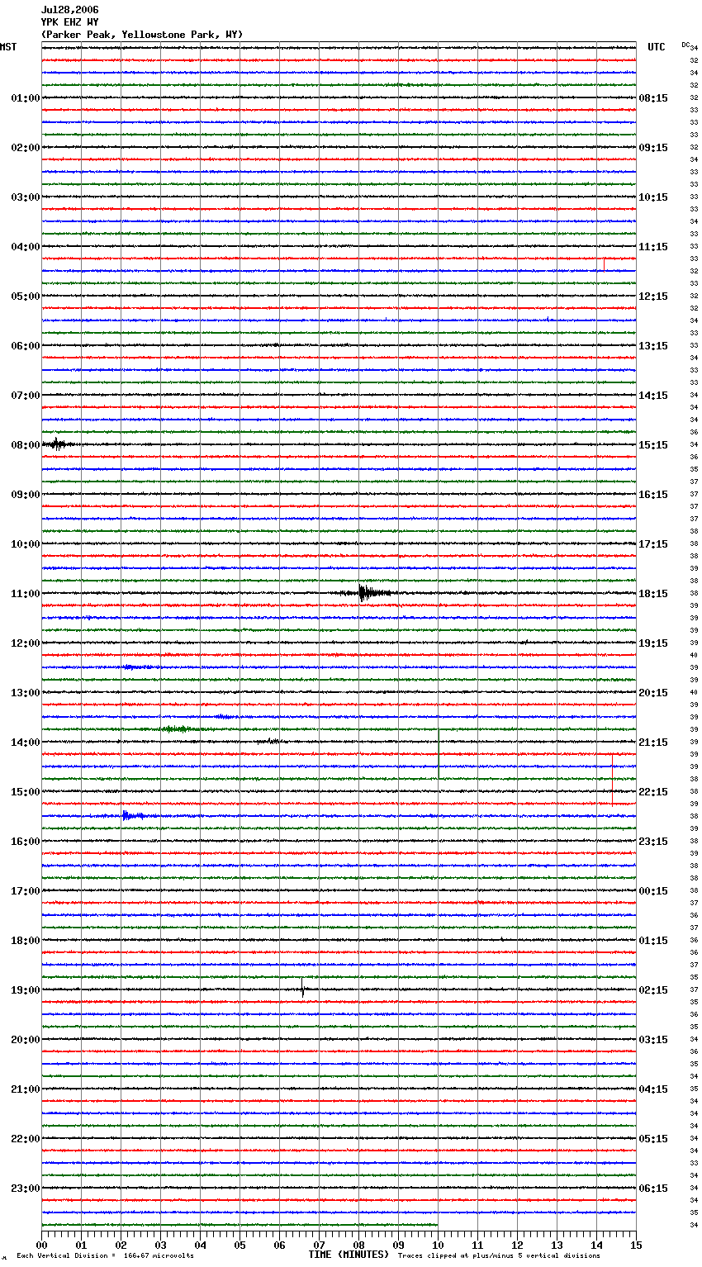Screen dimensions: 702x1267
Task: Click the 18:15 UTC time label
Action: (653, 594)
